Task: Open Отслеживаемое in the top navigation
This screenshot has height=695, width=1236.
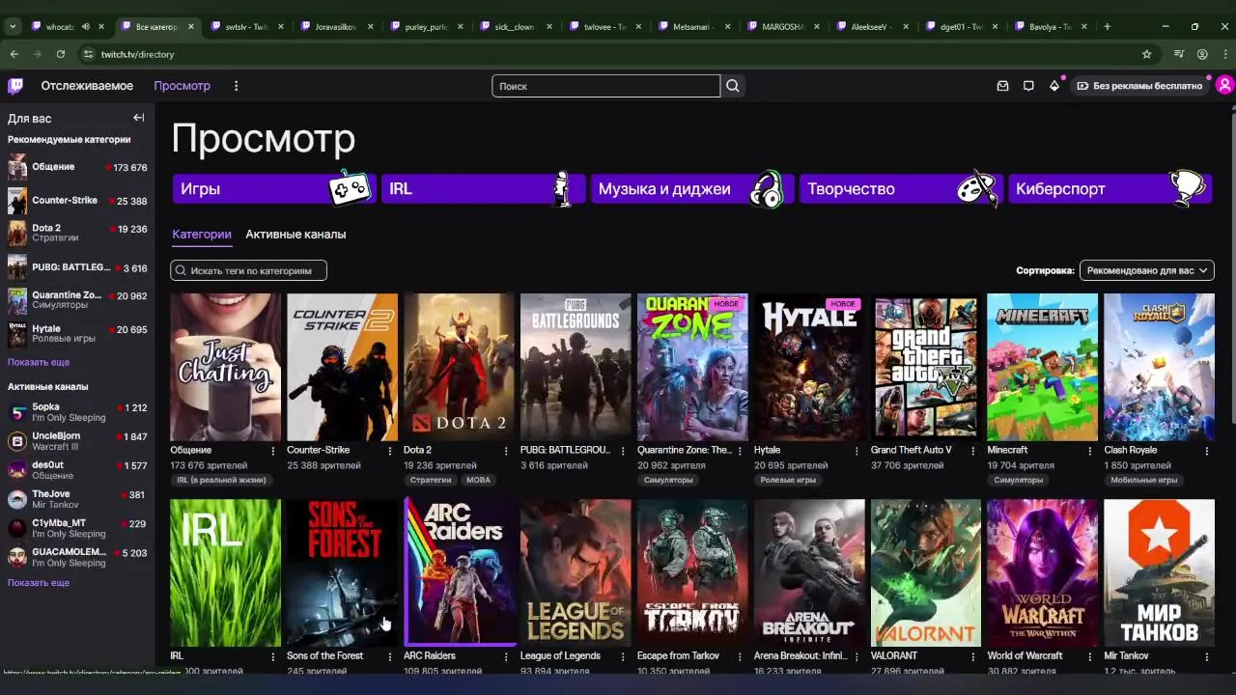Action: 87,86
